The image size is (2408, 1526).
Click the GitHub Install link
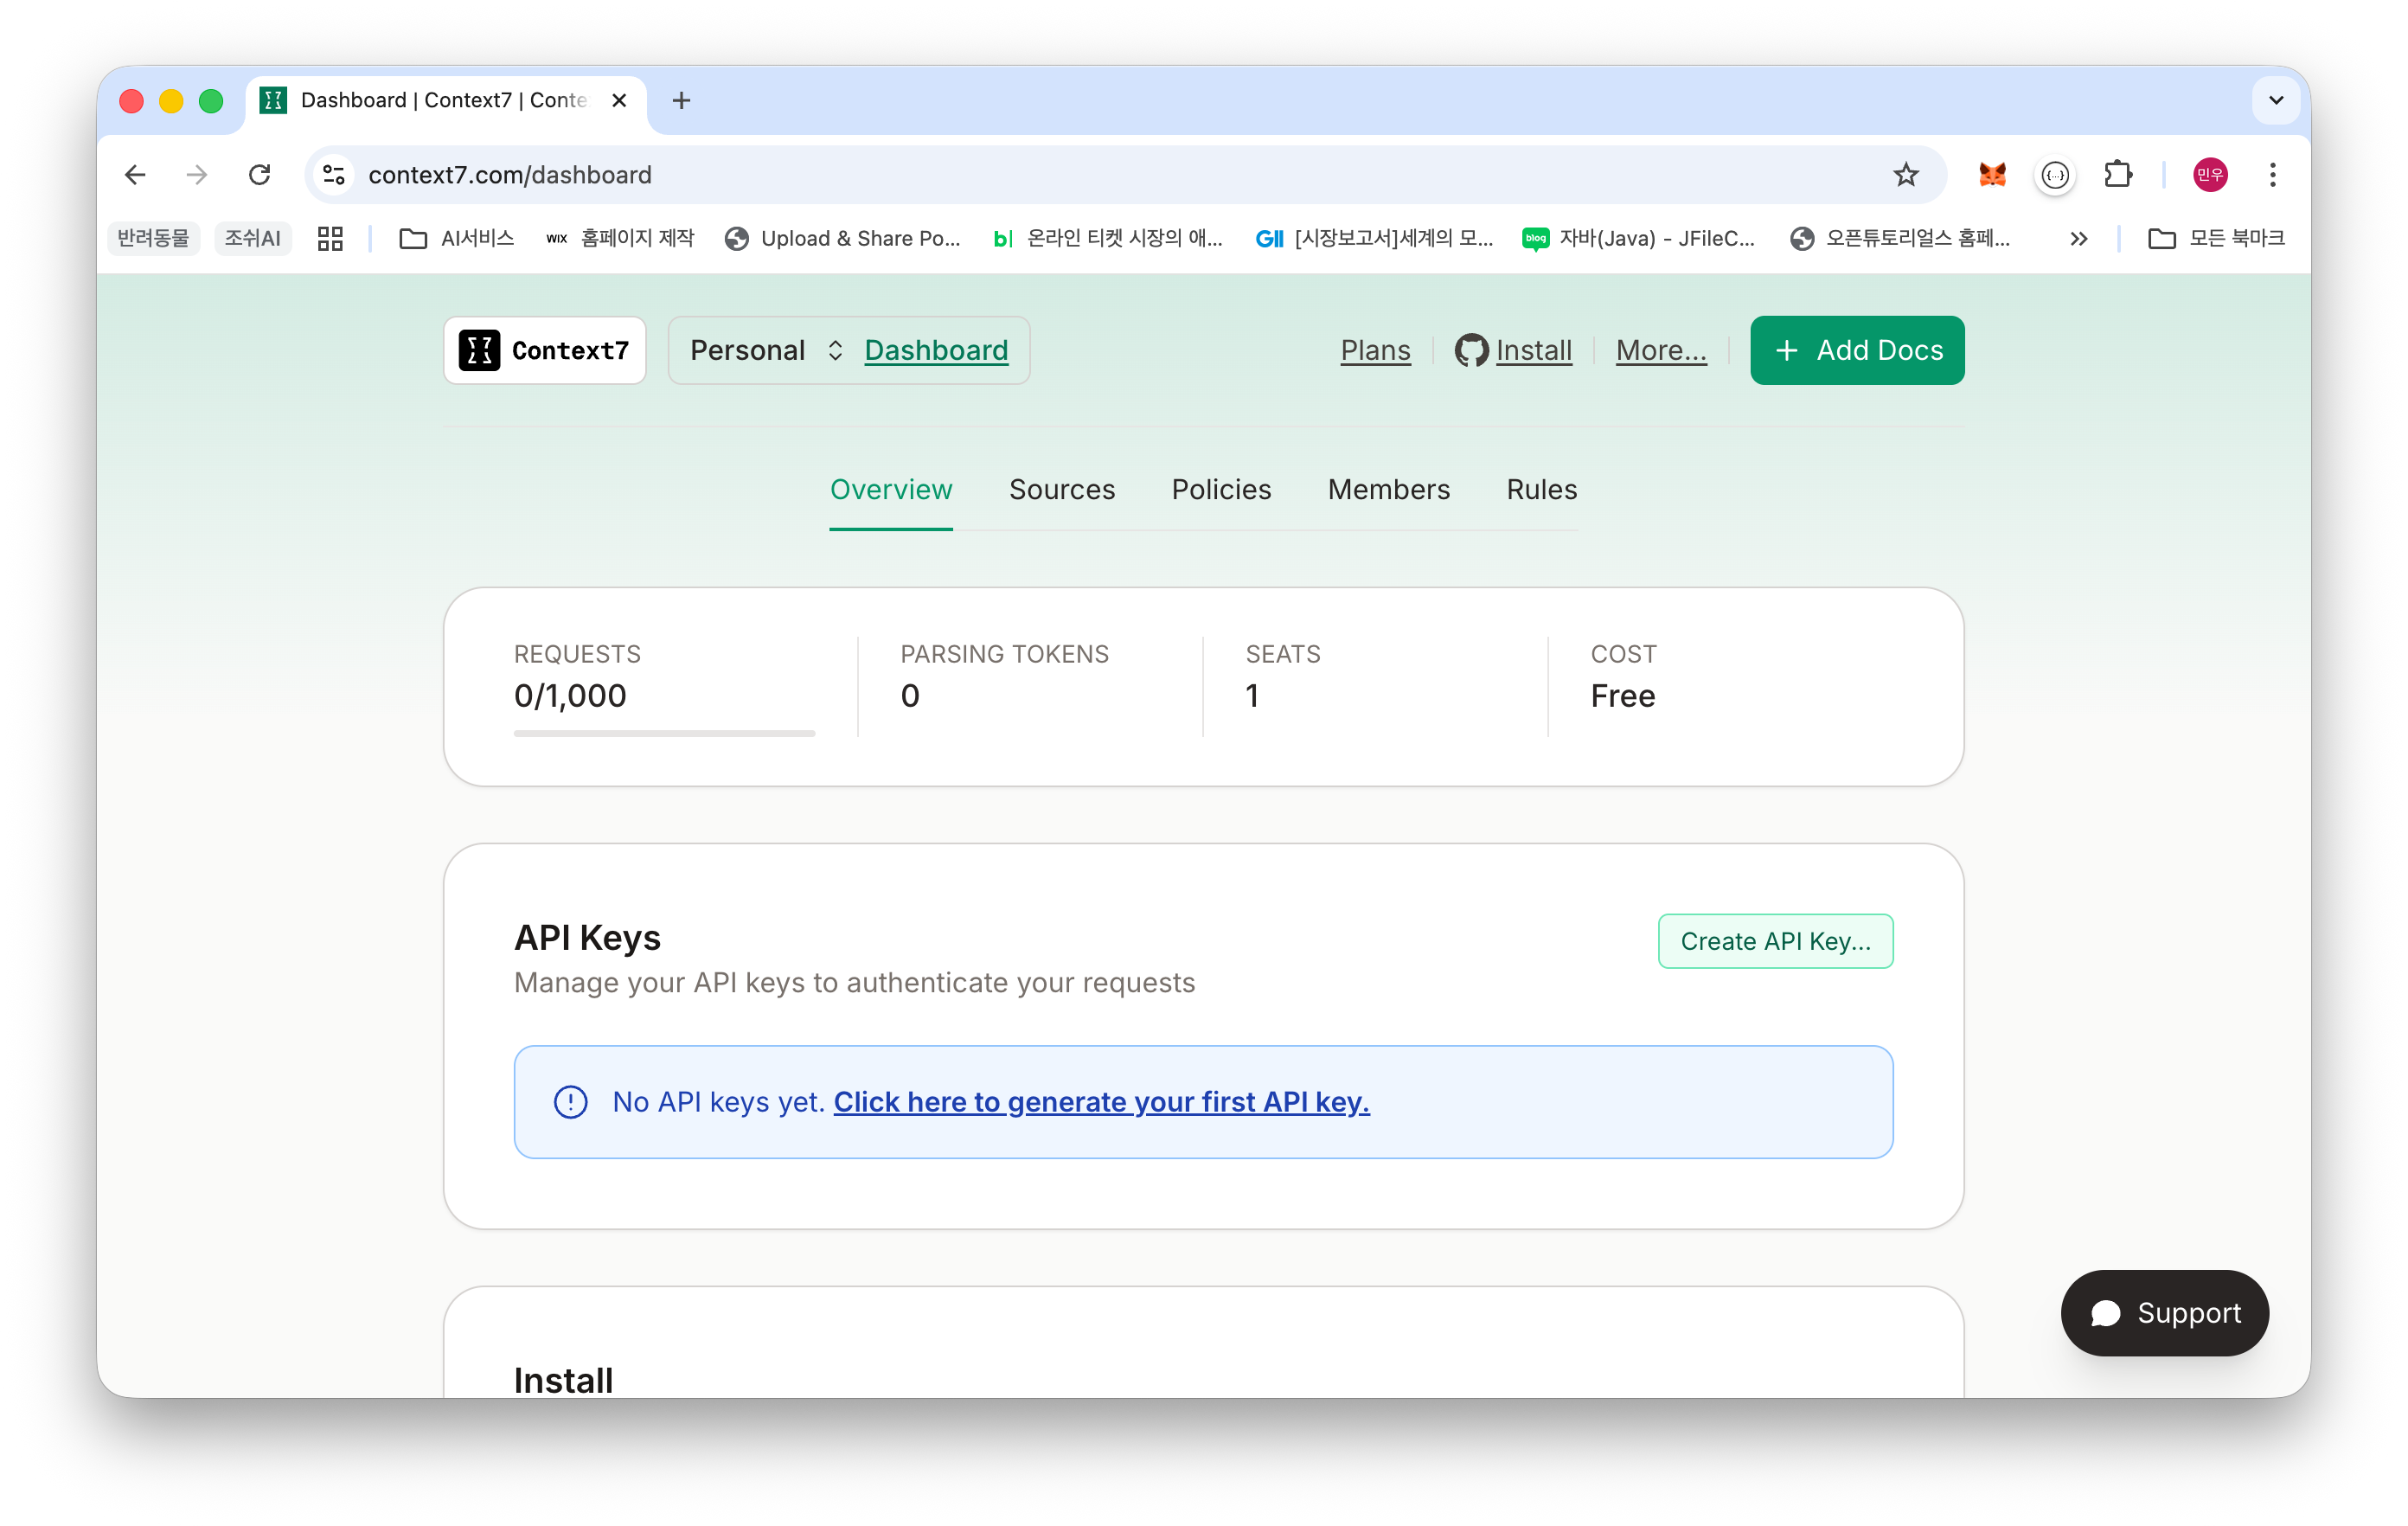(1513, 350)
